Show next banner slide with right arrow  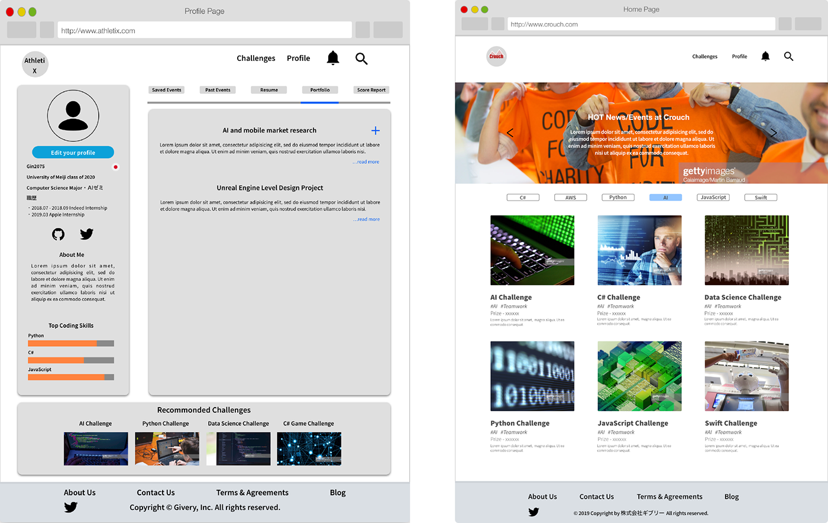point(773,133)
